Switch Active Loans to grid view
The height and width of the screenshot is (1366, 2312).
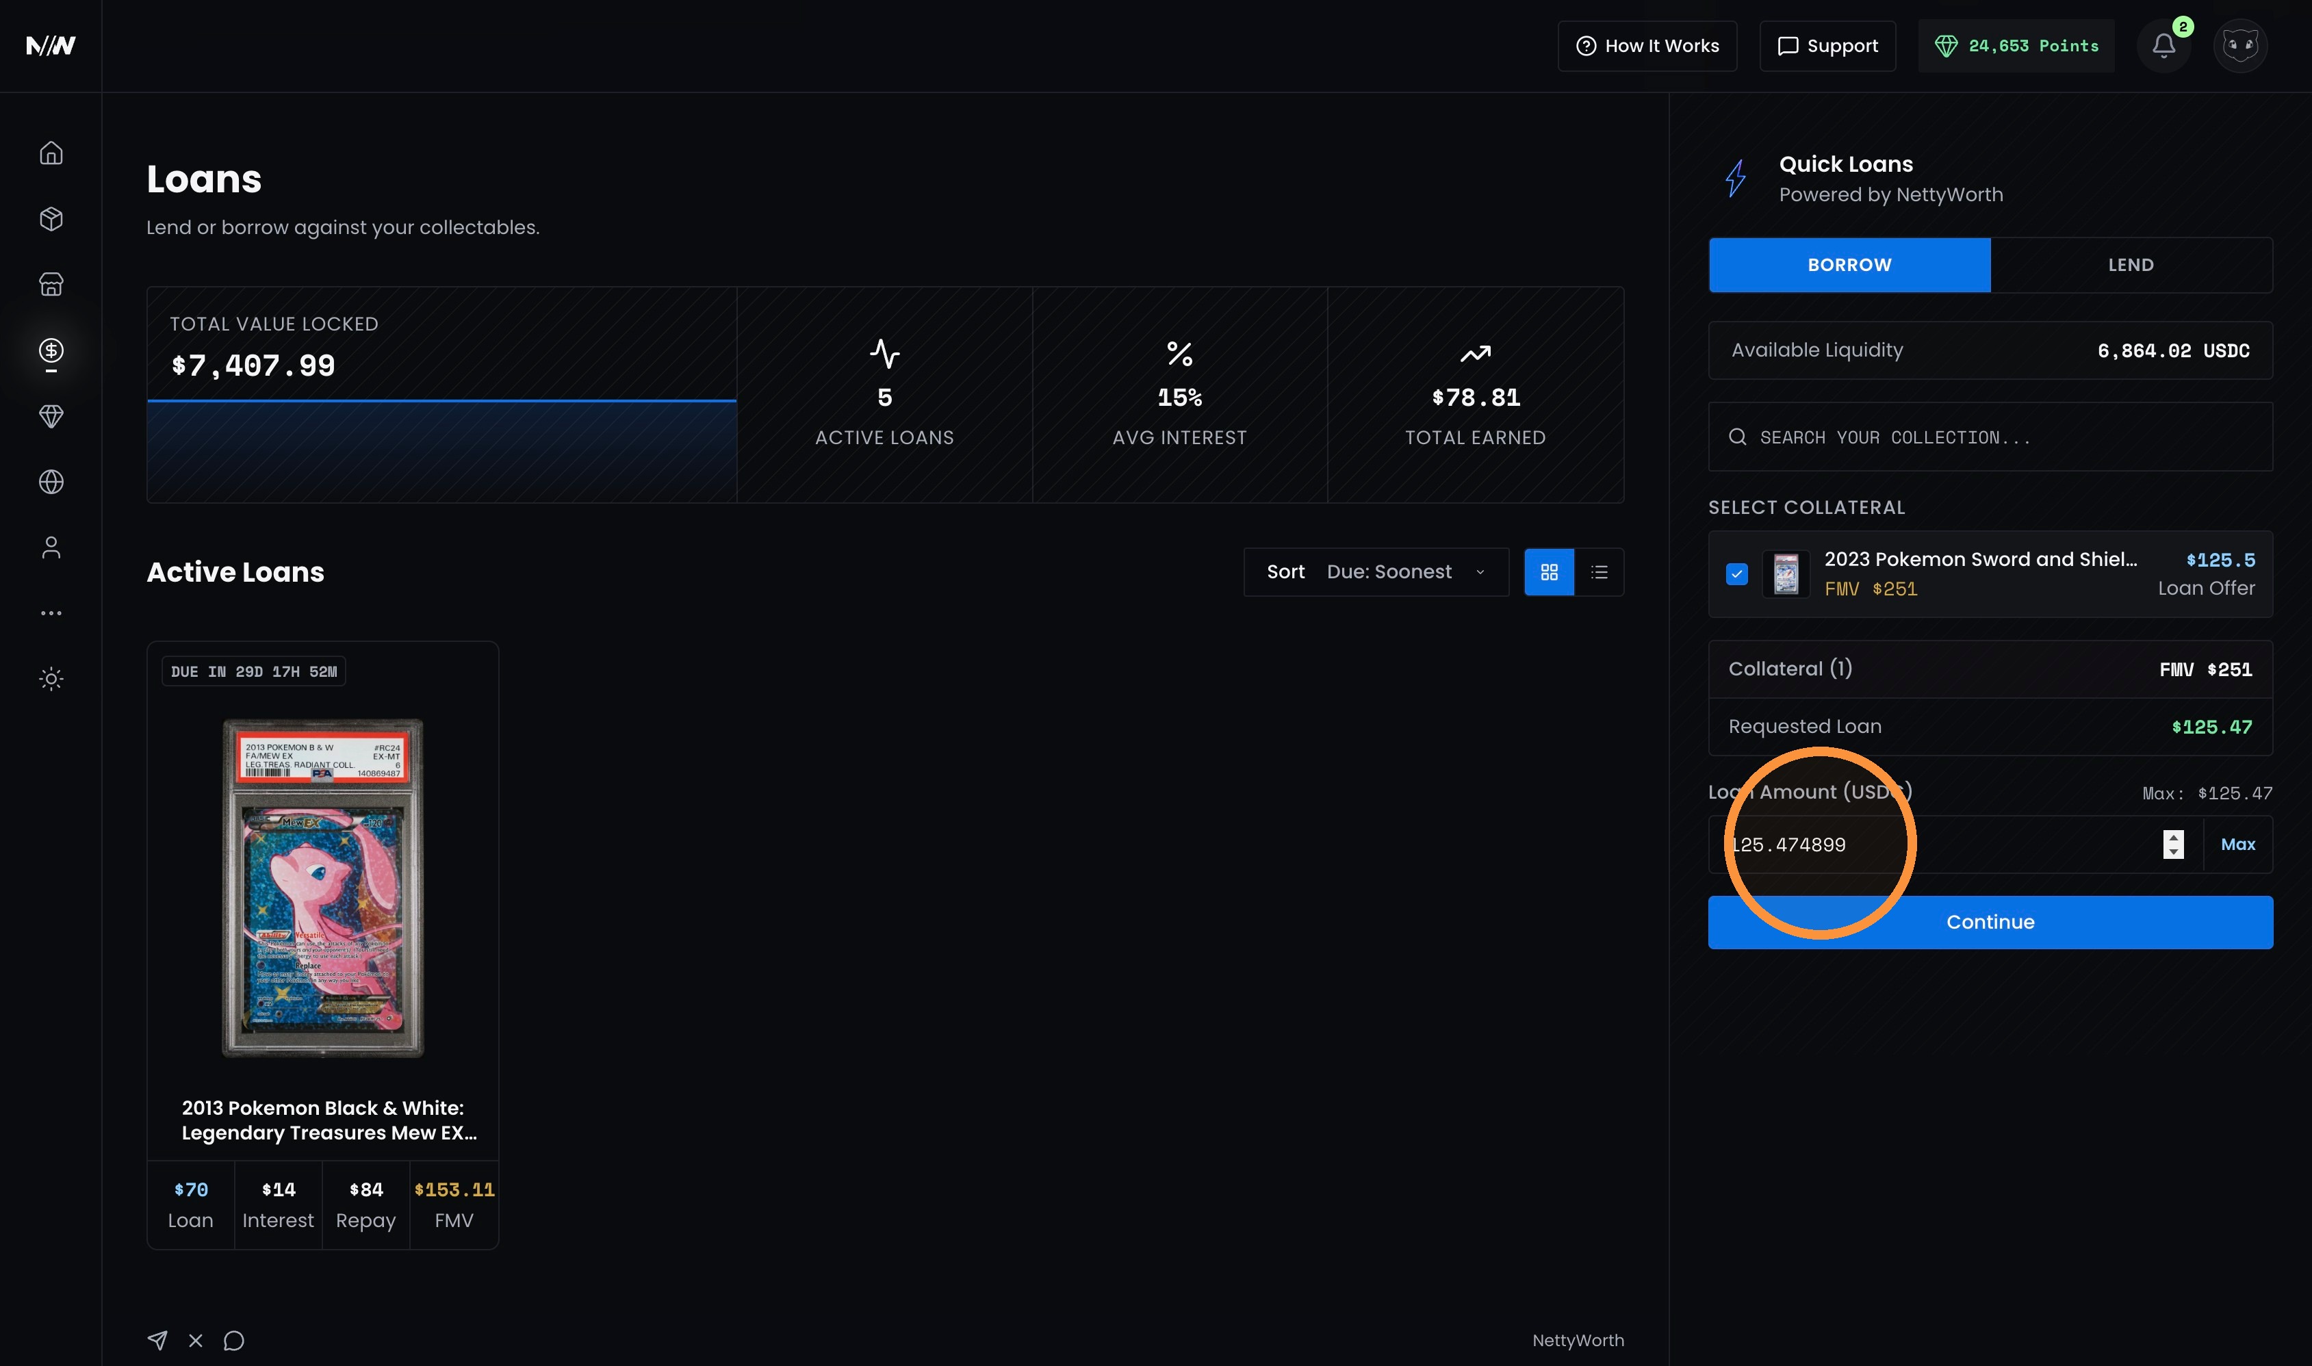1549,571
